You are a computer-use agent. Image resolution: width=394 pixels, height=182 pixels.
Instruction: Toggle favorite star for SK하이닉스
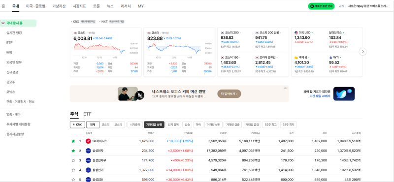pos(73,141)
